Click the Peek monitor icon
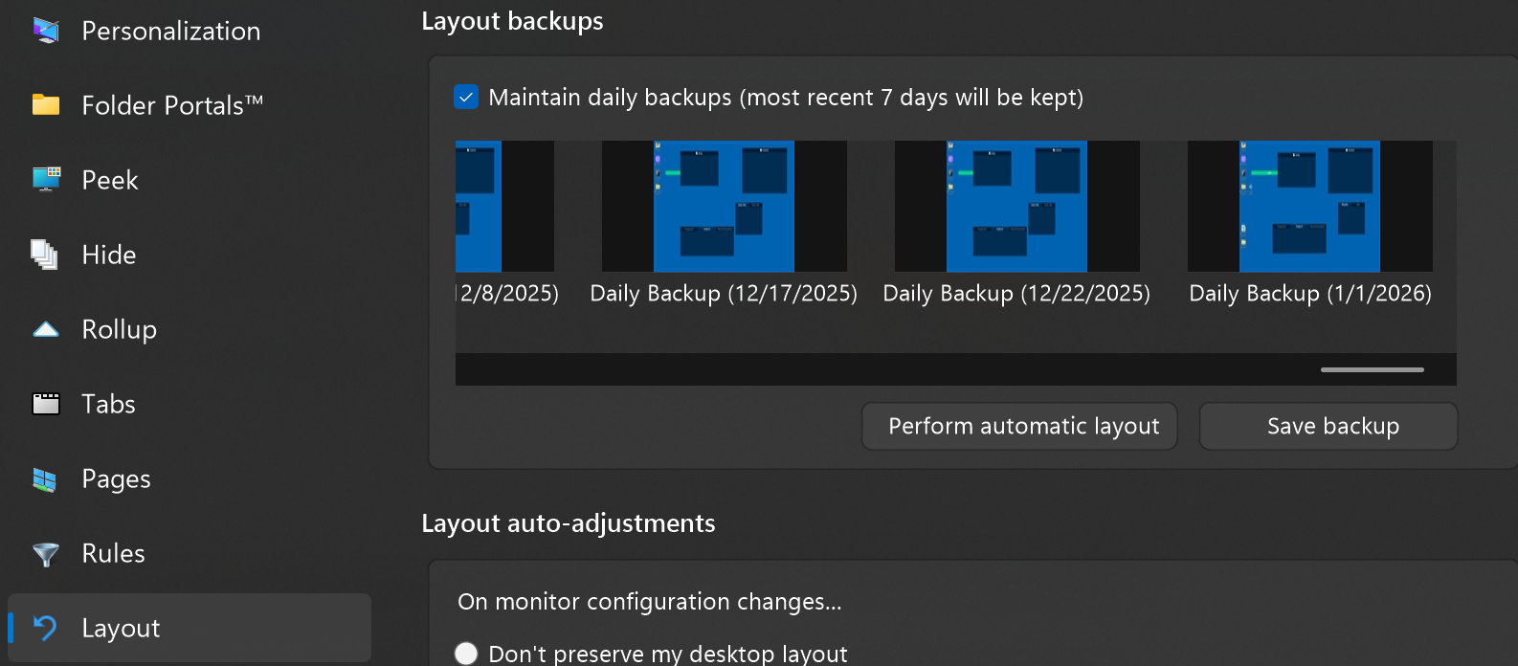Viewport: 1518px width, 666px height. pos(45,180)
